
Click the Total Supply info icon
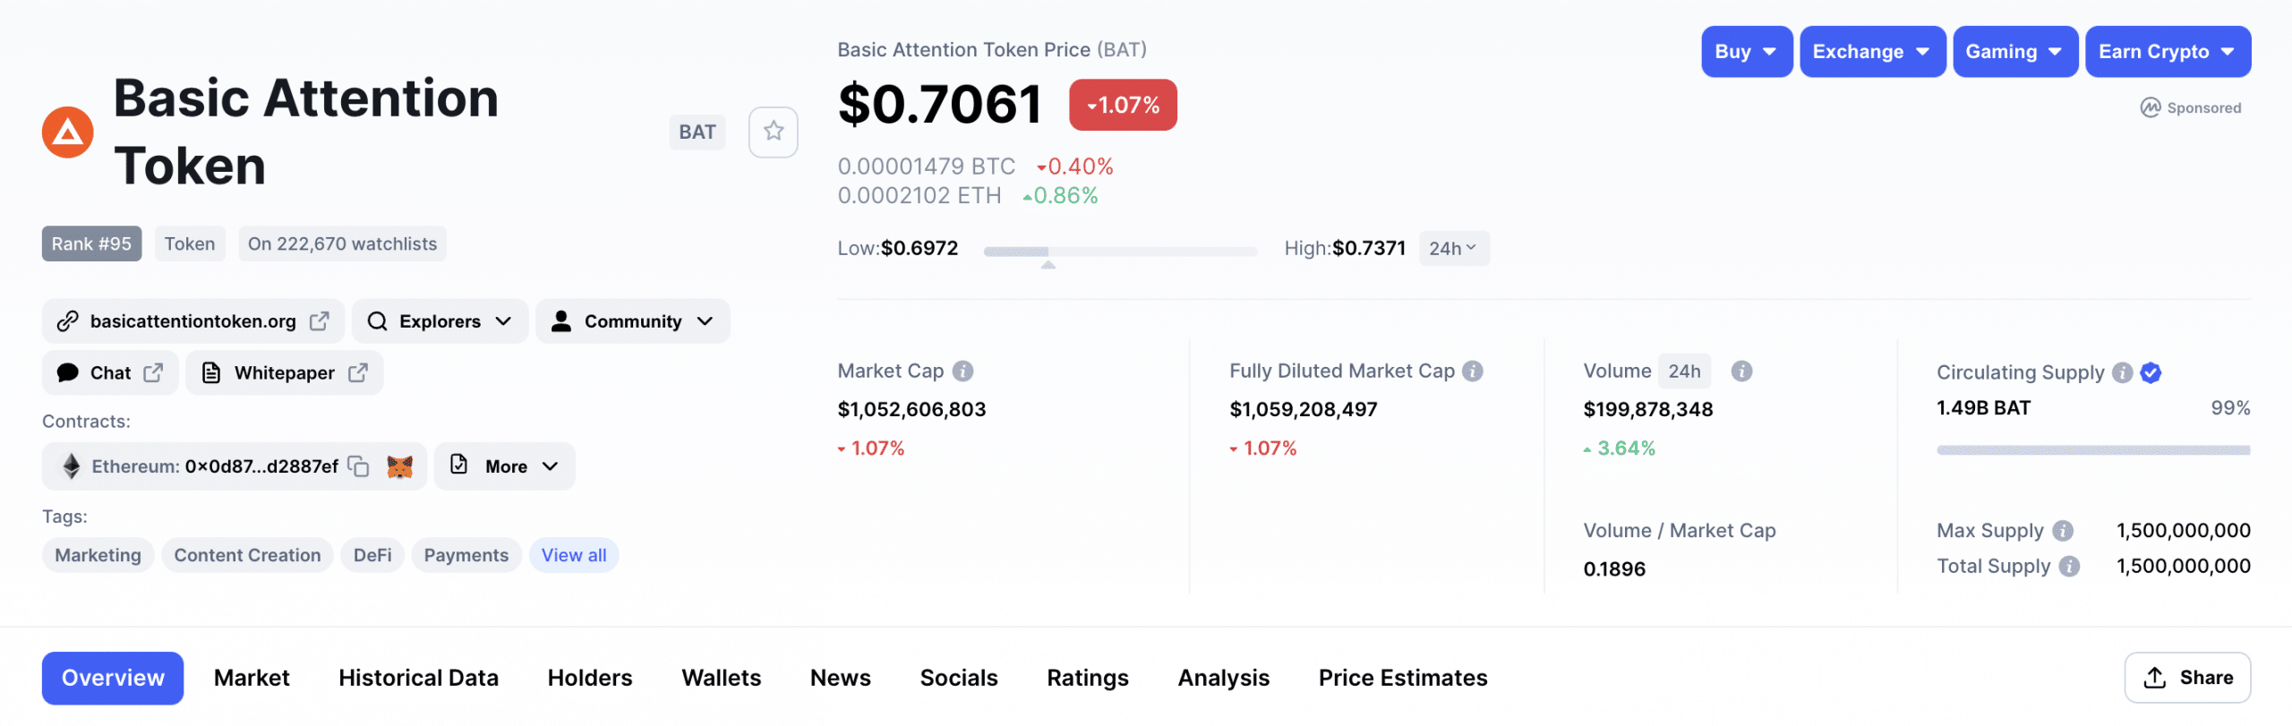[2070, 567]
